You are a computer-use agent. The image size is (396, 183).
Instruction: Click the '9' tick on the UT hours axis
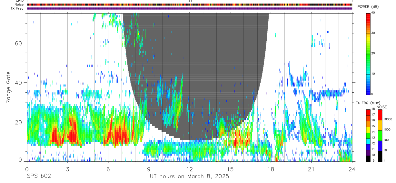[149, 169]
